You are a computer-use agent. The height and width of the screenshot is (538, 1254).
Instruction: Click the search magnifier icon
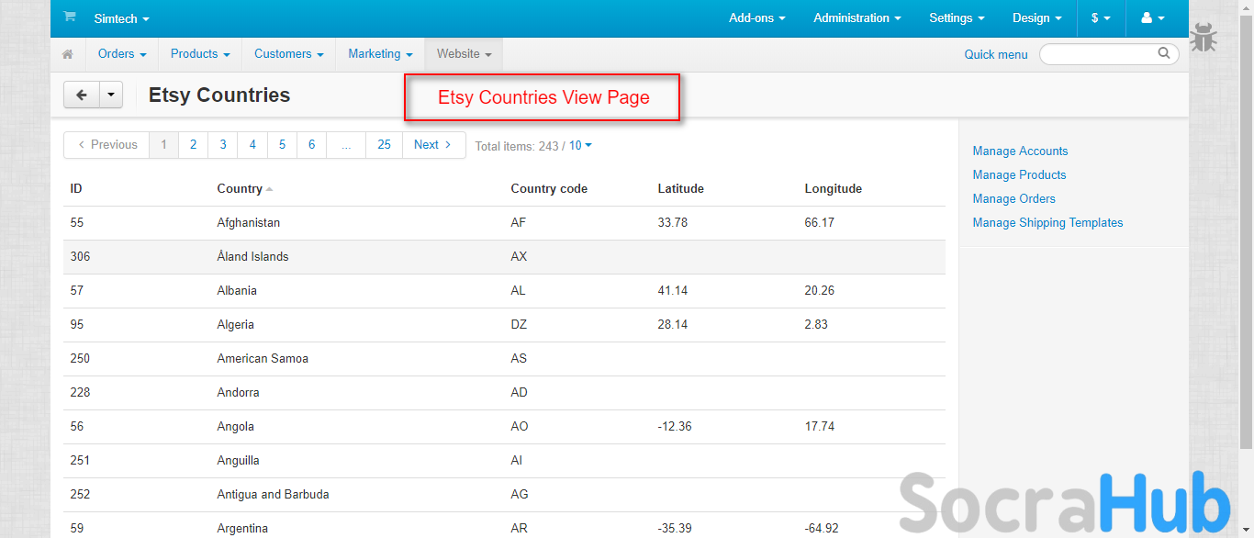point(1164,53)
